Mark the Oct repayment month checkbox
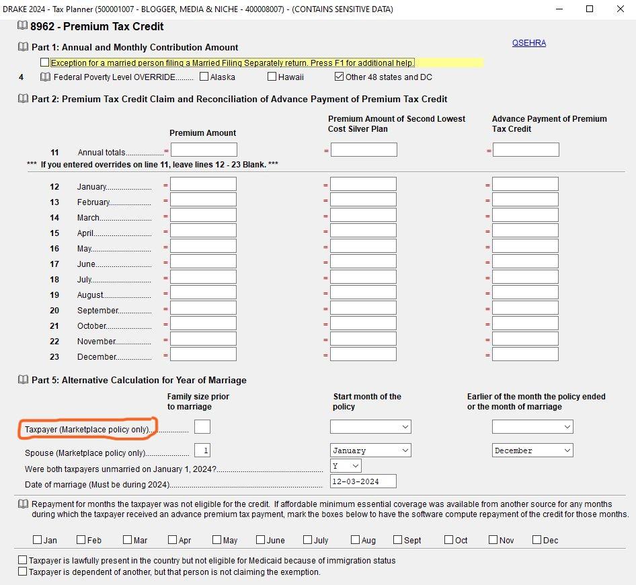 pyautogui.click(x=448, y=539)
